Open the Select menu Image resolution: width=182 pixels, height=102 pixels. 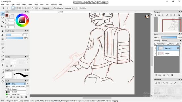24,5
